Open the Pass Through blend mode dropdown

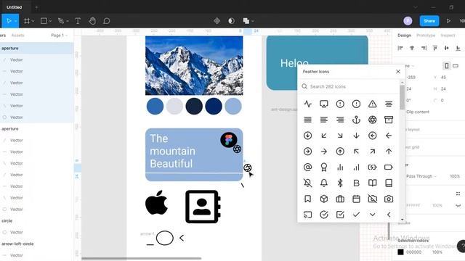[x=421, y=176]
